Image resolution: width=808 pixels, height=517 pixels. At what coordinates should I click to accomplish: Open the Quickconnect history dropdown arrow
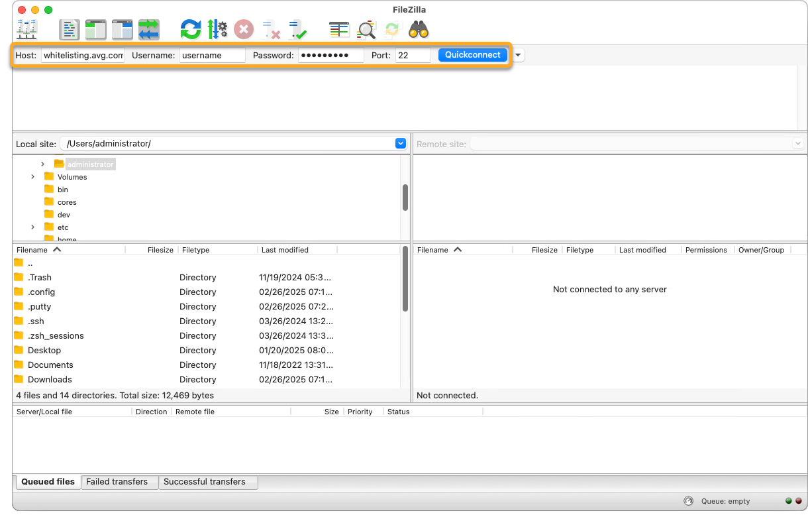[518, 55]
